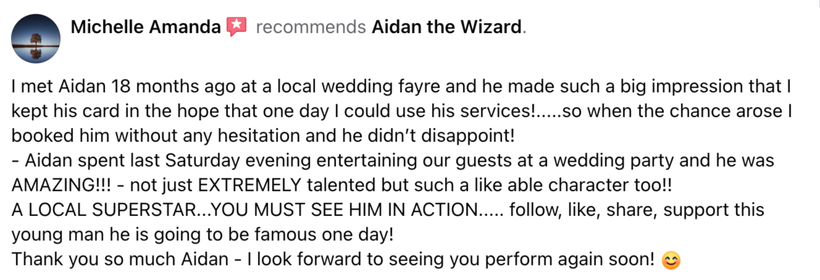Click the smiling emoji ending the review
This screenshot has width=820, height=280.
[671, 260]
